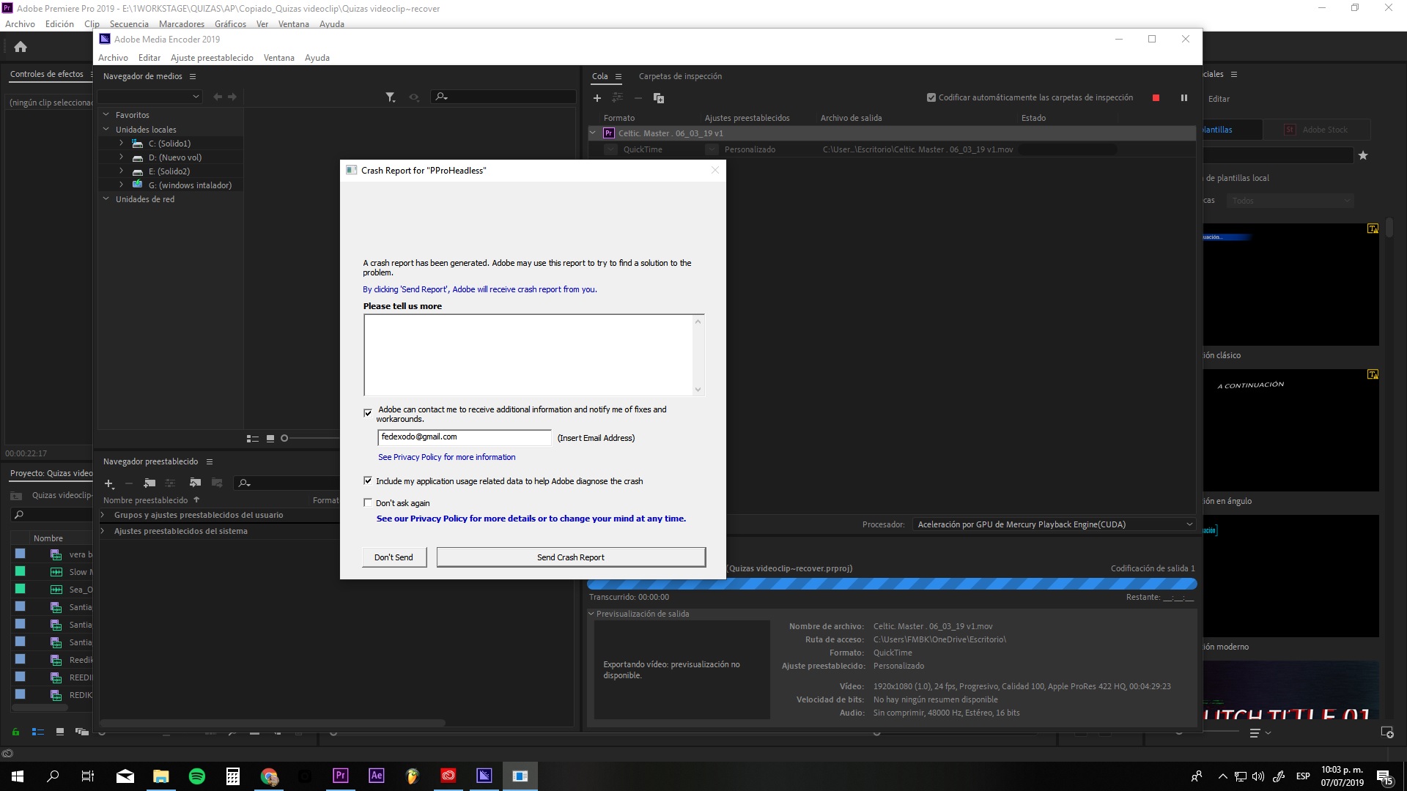Check the 'Don't ask again' option
The height and width of the screenshot is (791, 1407).
pos(368,503)
